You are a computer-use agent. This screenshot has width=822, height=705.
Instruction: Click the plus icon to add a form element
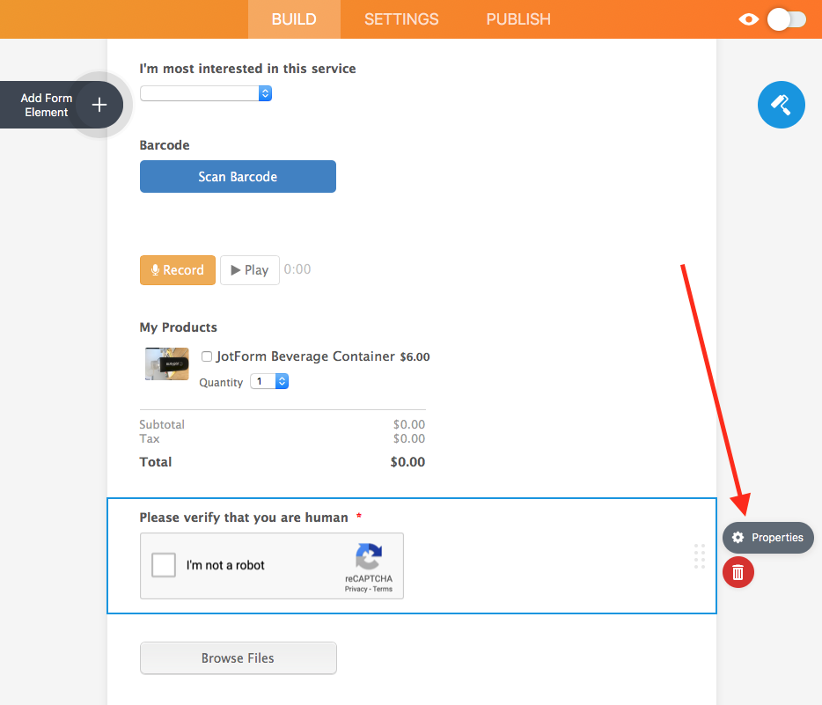coord(99,104)
